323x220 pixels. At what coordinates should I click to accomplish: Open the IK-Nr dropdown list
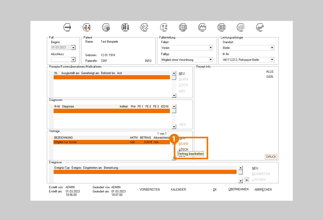(272, 60)
